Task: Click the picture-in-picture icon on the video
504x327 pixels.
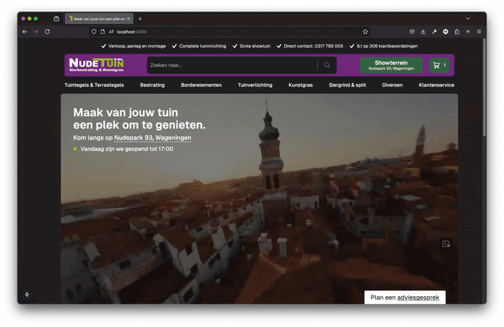Action: pyautogui.click(x=446, y=244)
